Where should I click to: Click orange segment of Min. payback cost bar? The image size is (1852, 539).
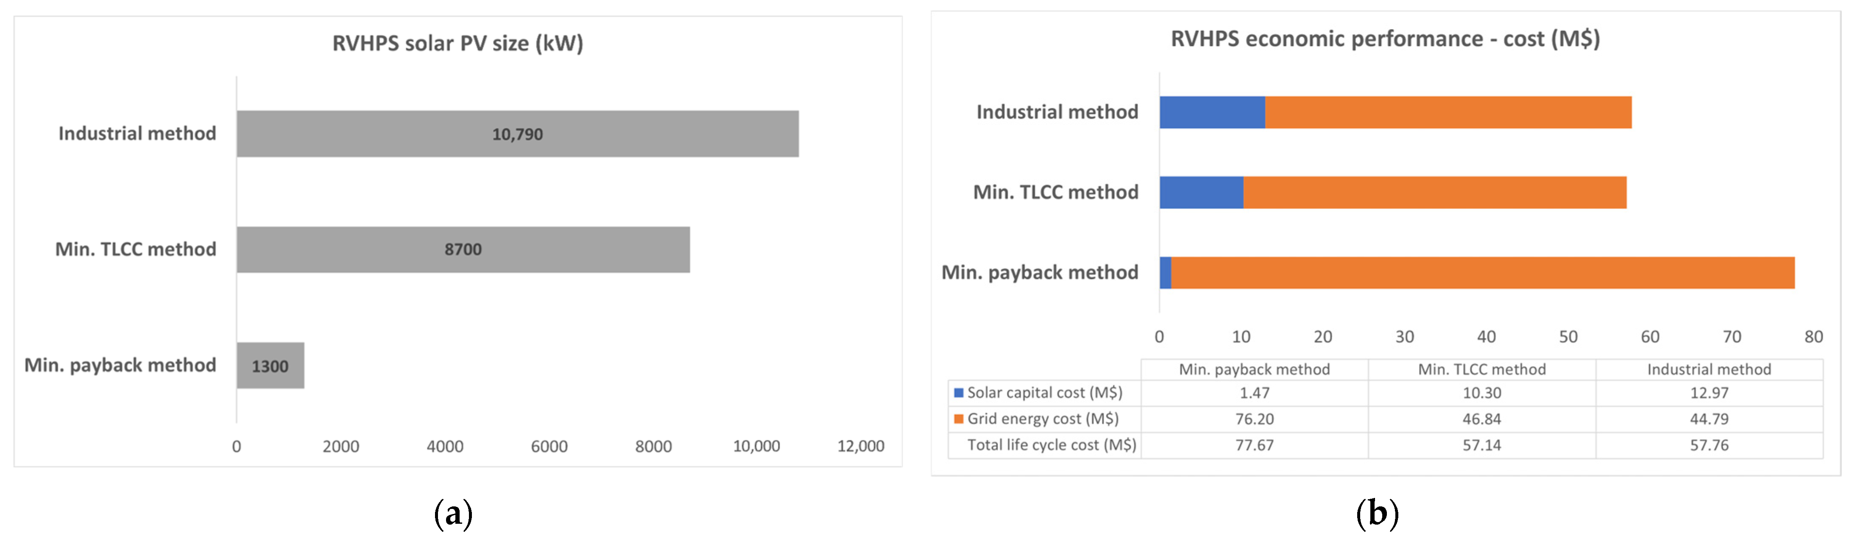(x=1482, y=273)
